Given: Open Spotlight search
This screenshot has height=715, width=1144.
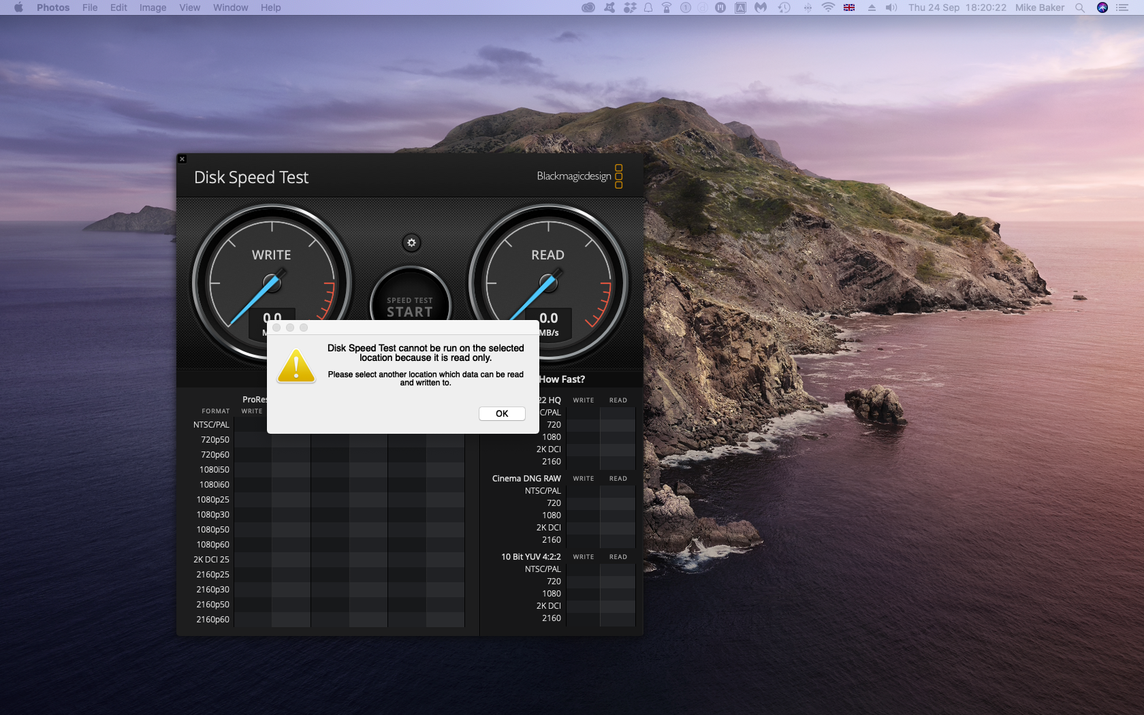Looking at the screenshot, I should click(1080, 7).
